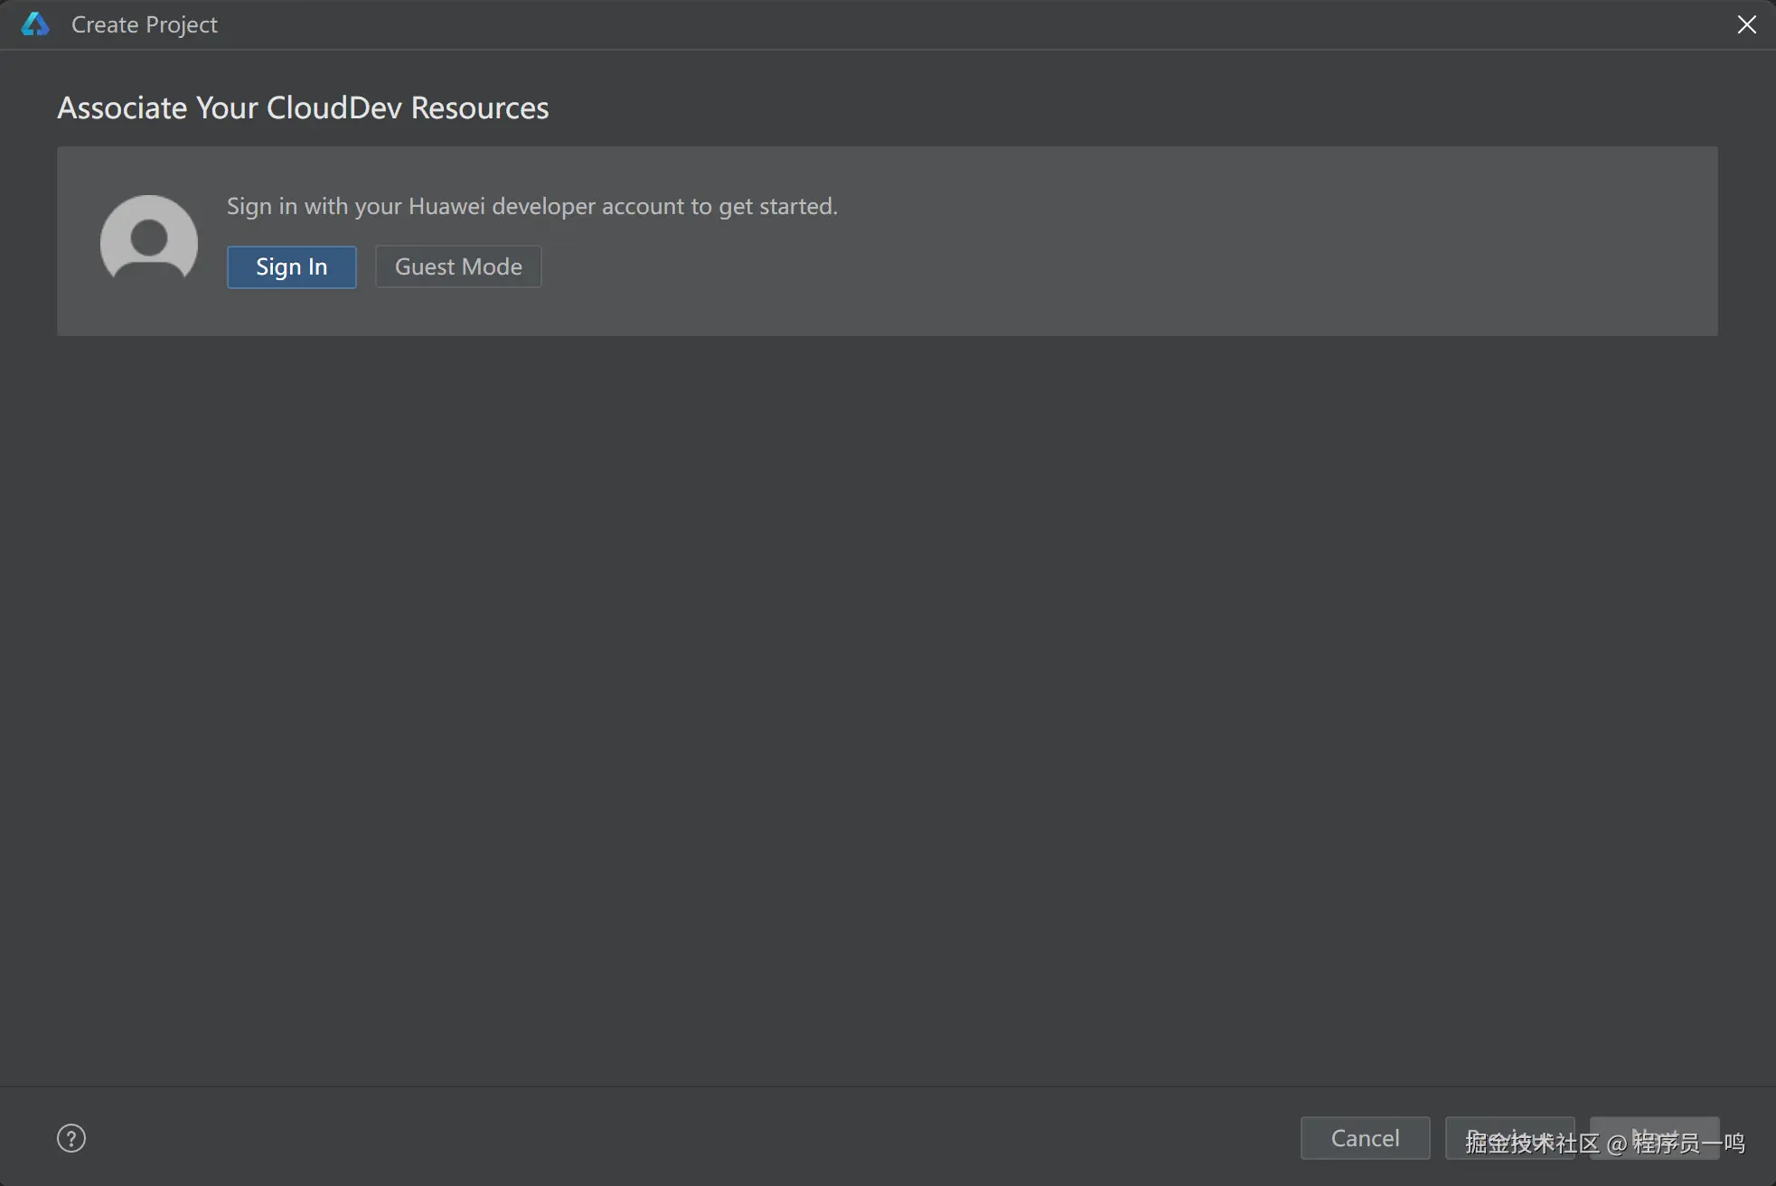Click the Huawei developer account prompt text
Screen dimensions: 1776x1186
click(531, 206)
